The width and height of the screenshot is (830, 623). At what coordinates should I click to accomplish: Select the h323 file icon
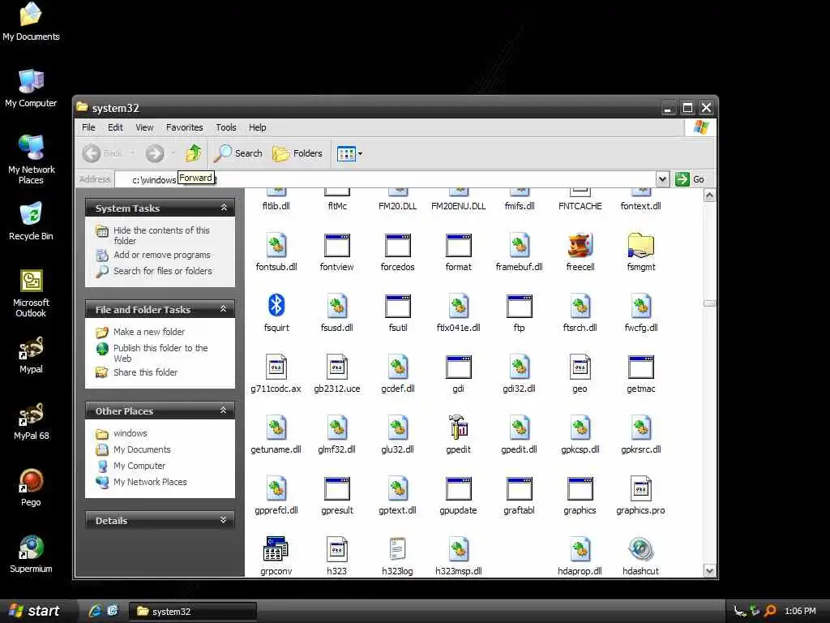[x=336, y=549]
